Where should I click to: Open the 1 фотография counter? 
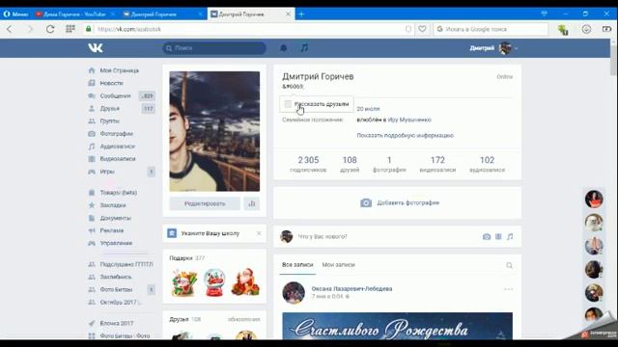(x=389, y=164)
